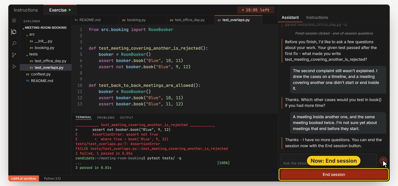Open the Instructions tab in right panel
Image resolution: width=398 pixels, height=186 pixels.
point(317,17)
